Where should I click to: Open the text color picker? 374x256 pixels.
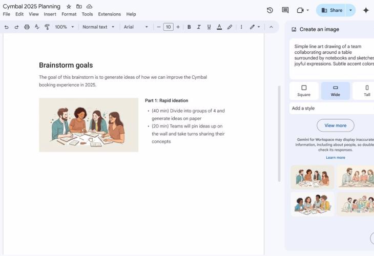(x=219, y=27)
